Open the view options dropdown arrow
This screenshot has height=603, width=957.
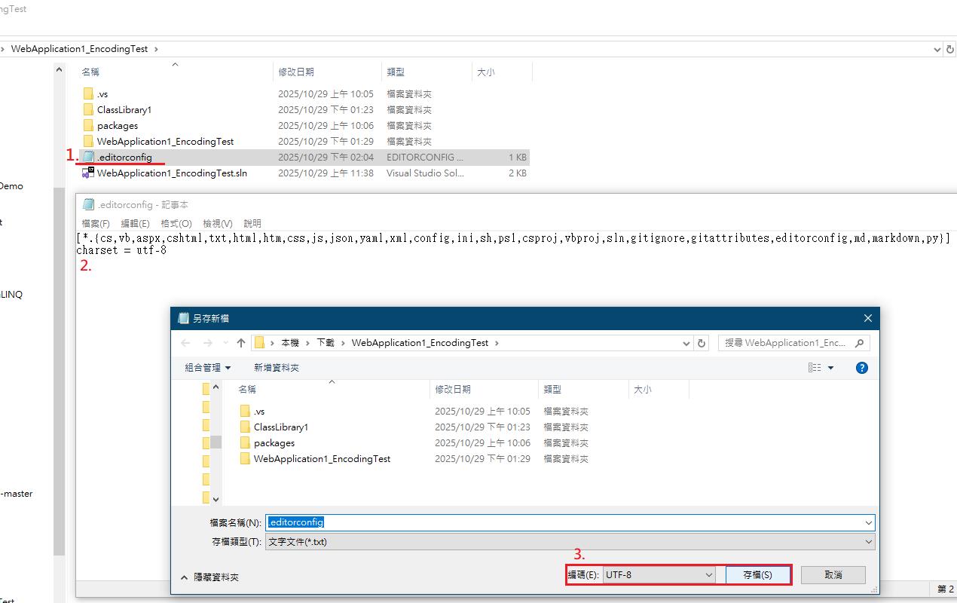(x=831, y=368)
